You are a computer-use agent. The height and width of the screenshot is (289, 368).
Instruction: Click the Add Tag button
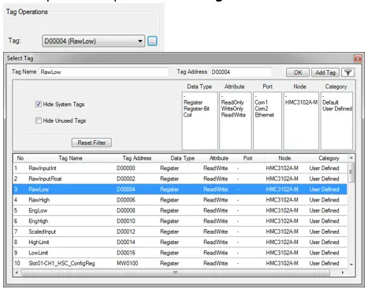pyautogui.click(x=325, y=72)
